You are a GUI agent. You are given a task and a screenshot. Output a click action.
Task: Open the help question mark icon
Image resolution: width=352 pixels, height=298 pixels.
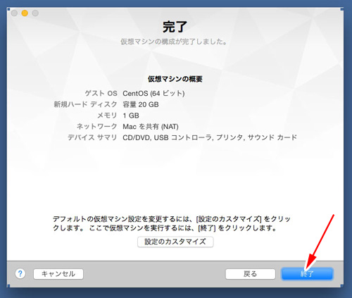[20, 273]
